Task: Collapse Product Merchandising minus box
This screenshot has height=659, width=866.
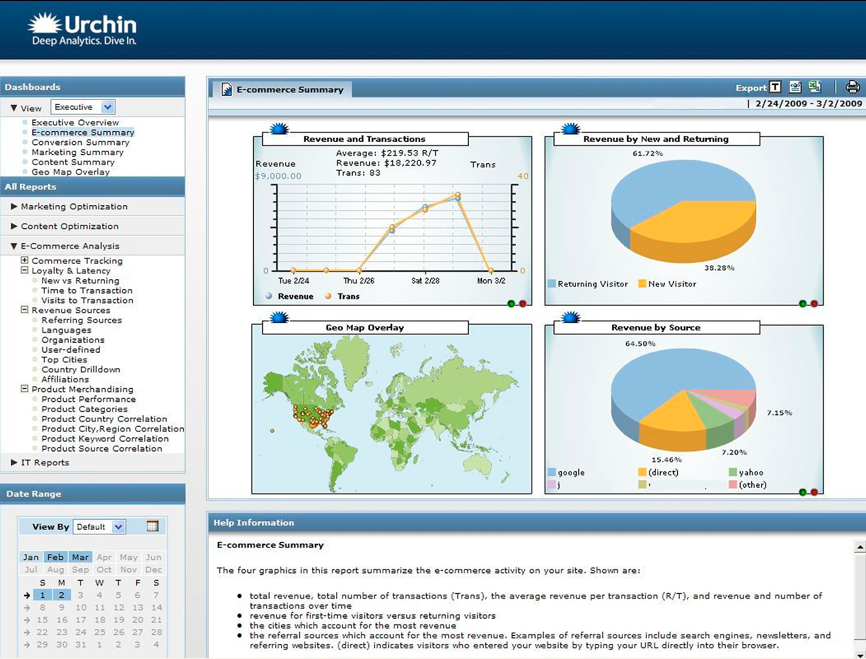Action: pos(25,388)
